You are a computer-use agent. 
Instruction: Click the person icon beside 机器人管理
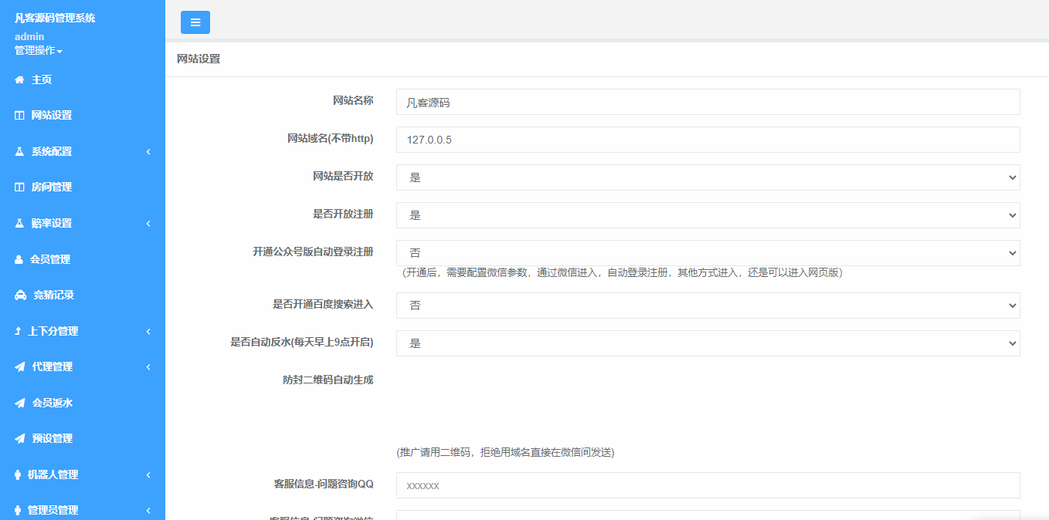18,475
